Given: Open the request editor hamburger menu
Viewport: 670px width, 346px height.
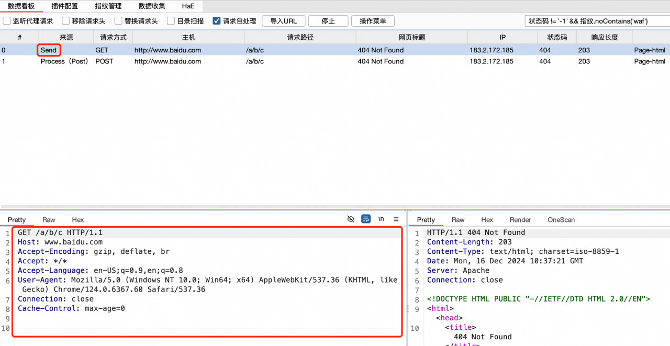Looking at the screenshot, I should [396, 219].
